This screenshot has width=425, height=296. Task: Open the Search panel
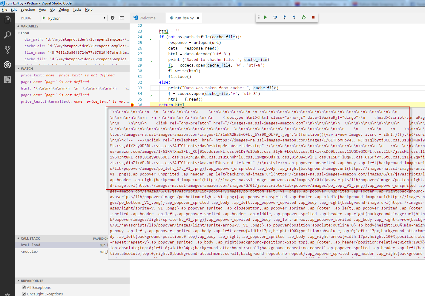pos(7,35)
